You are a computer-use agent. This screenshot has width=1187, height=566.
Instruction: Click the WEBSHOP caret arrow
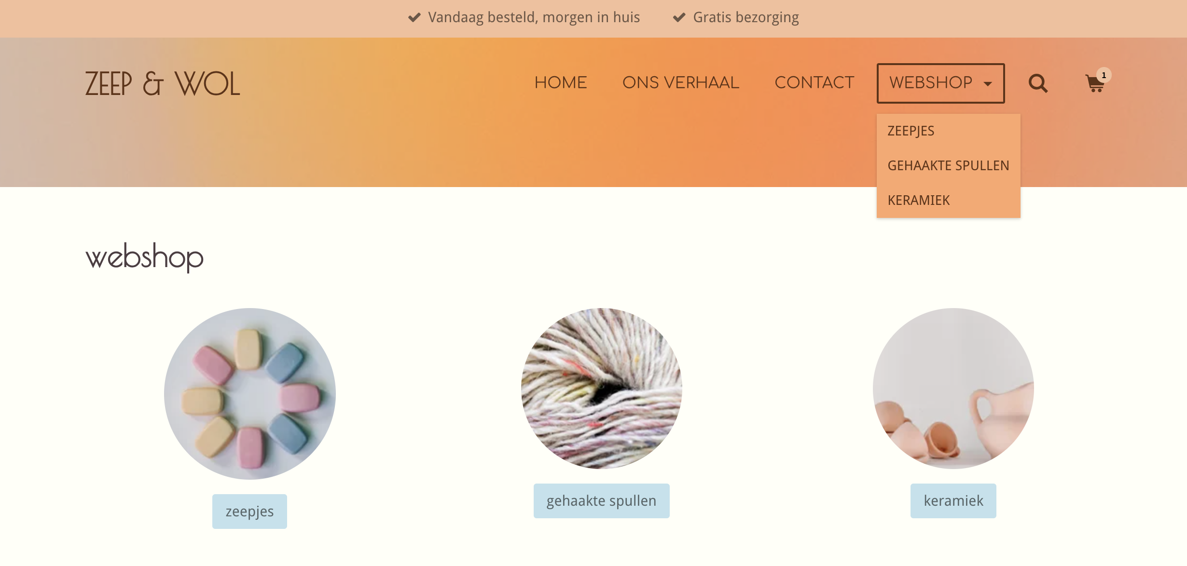click(988, 84)
